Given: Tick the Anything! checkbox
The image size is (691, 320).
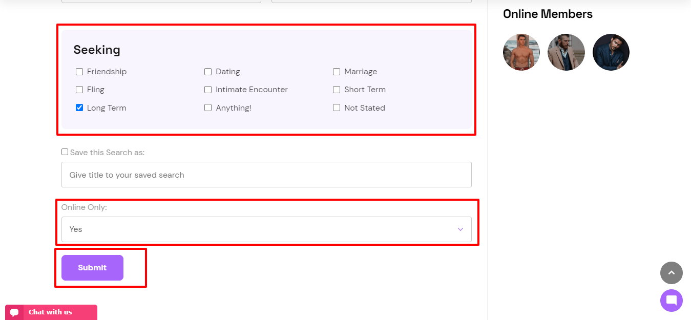Looking at the screenshot, I should 208,108.
